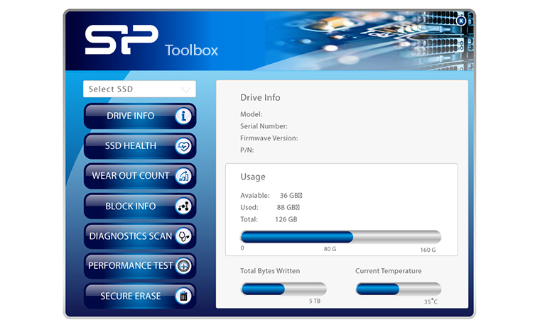Show WEAR OUT COUNT
Viewport: 540px width, 327px height.
(x=140, y=176)
